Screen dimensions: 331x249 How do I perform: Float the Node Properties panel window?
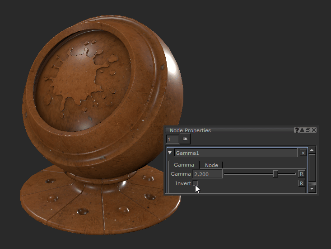point(308,130)
